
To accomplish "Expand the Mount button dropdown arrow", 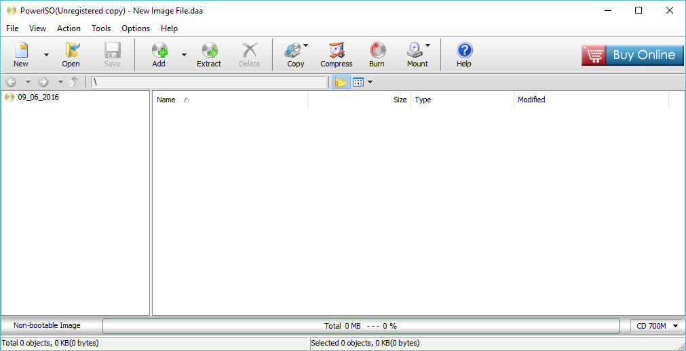I will click(x=427, y=45).
